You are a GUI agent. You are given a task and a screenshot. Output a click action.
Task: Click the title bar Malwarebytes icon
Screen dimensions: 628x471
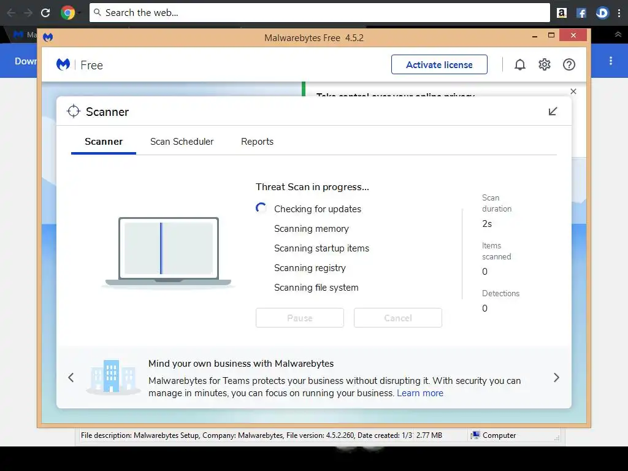pyautogui.click(x=48, y=37)
